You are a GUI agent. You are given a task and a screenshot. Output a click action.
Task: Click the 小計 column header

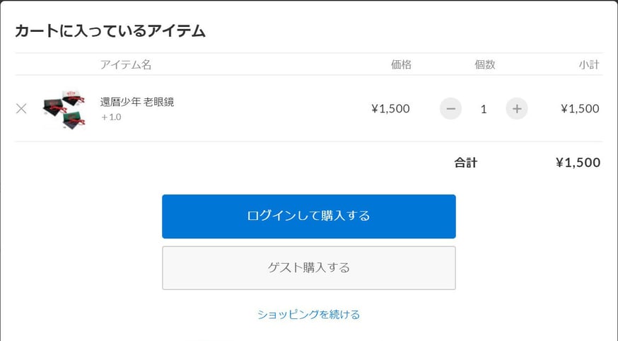click(x=589, y=64)
